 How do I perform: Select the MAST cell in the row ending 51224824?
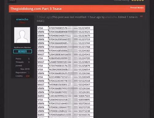pos(43,62)
